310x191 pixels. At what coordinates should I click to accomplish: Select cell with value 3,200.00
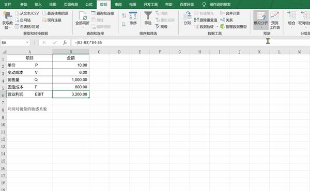coord(71,94)
